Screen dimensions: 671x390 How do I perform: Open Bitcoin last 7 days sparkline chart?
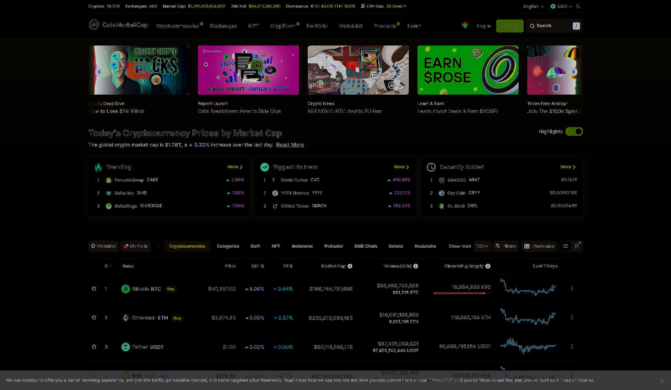528,287
